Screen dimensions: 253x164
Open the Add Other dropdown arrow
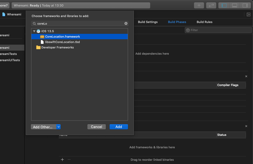point(58,127)
